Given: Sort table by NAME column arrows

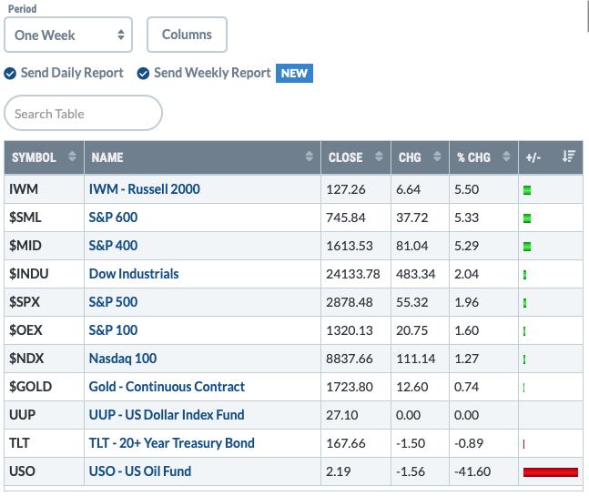Looking at the screenshot, I should click(x=310, y=156).
